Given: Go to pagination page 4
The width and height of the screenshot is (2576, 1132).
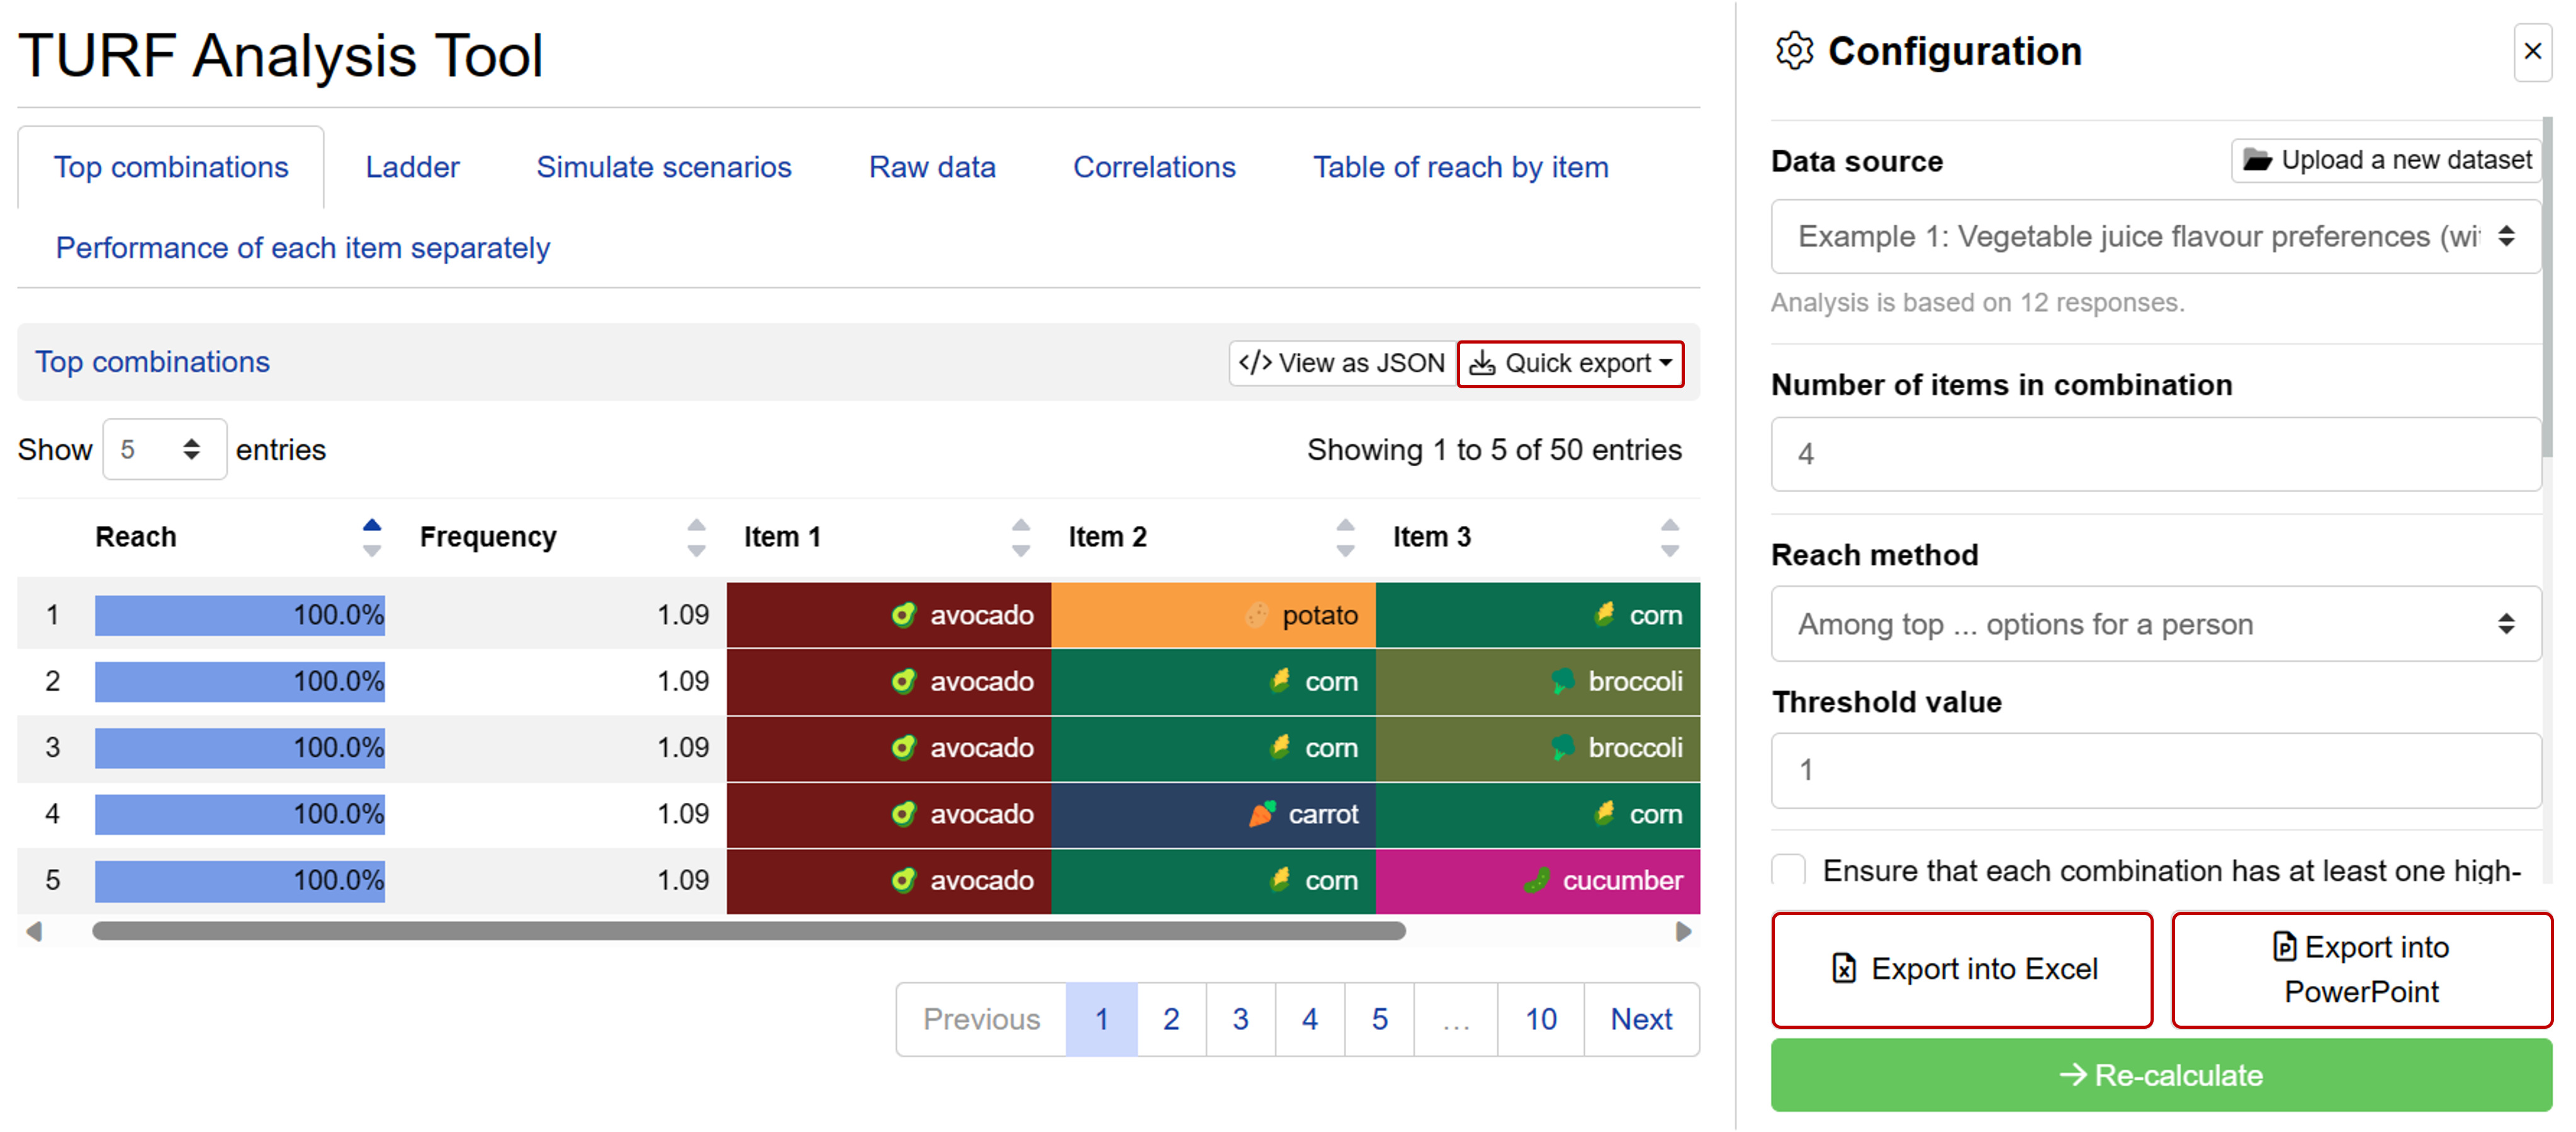Looking at the screenshot, I should (x=1310, y=1019).
